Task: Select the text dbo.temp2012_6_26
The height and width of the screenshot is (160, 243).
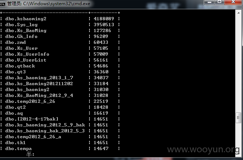Action: click(30, 101)
